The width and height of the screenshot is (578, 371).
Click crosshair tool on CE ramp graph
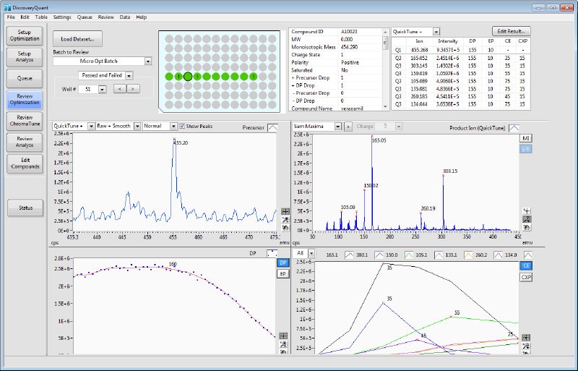[526, 337]
